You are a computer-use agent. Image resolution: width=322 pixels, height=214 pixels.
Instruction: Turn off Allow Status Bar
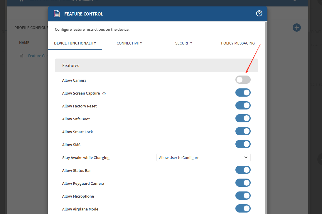coord(243,170)
